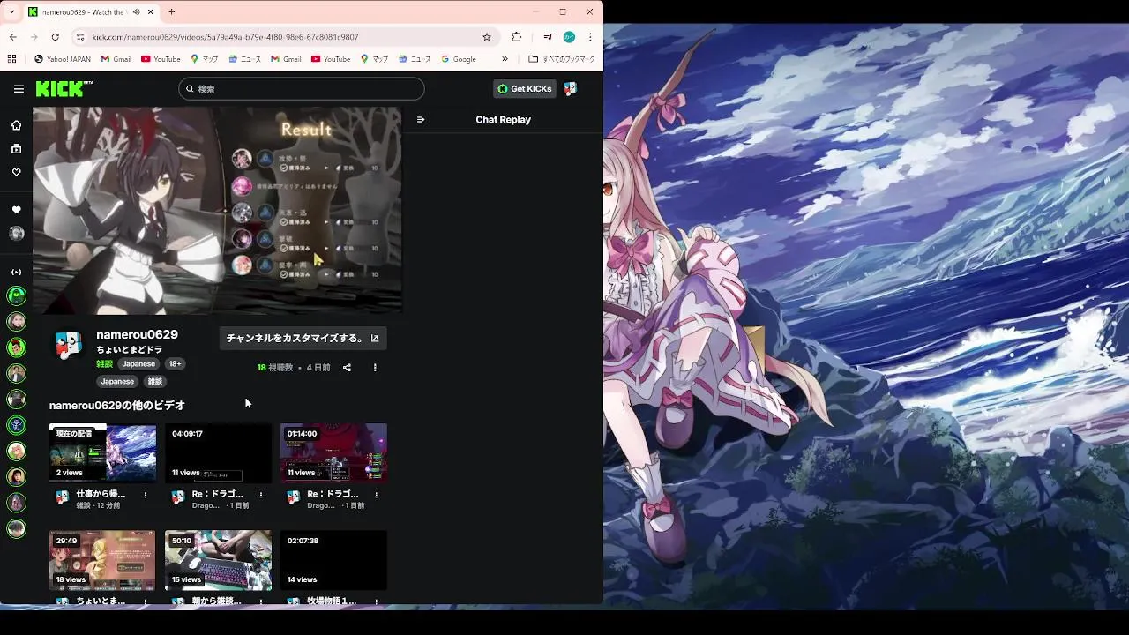
Task: Click チャンネルをカスタマイズする button
Action: 303,338
